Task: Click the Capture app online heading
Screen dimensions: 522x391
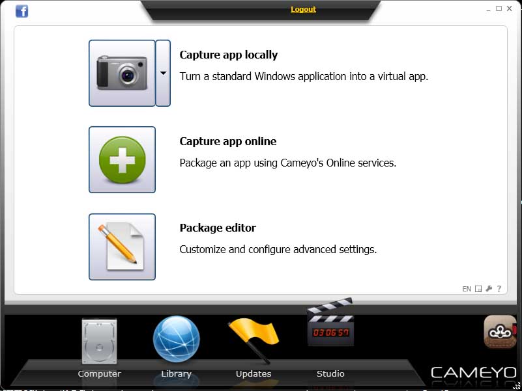Action: pos(228,141)
